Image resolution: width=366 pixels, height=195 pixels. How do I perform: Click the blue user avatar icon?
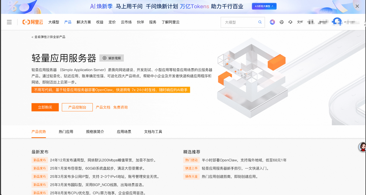coord(337,22)
